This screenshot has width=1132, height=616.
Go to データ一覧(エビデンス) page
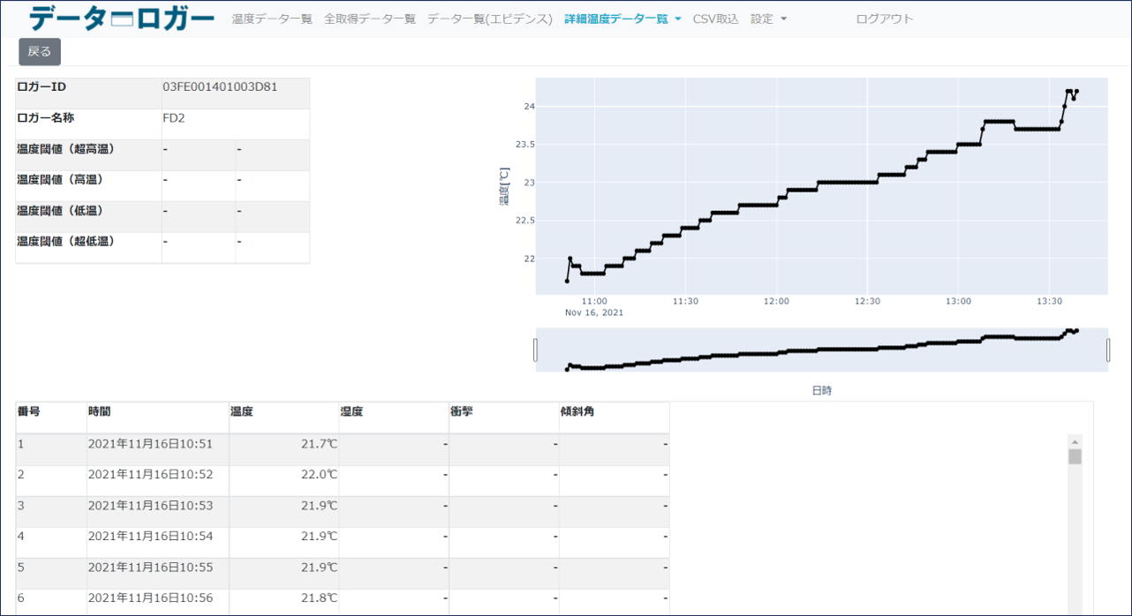point(489,19)
